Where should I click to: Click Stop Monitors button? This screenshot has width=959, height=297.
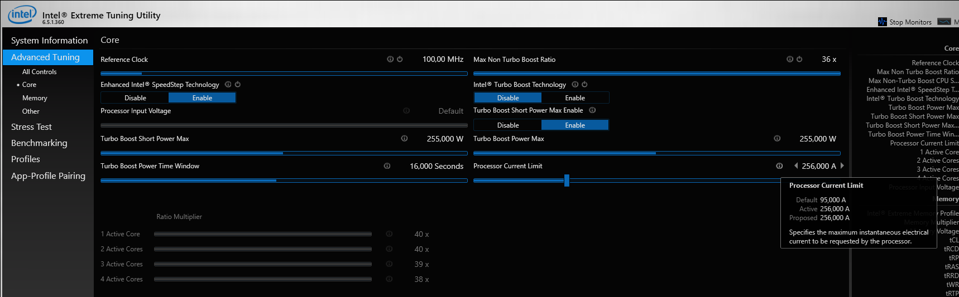(905, 22)
